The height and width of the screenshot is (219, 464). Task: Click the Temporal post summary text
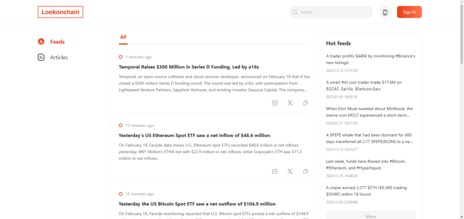[214, 83]
